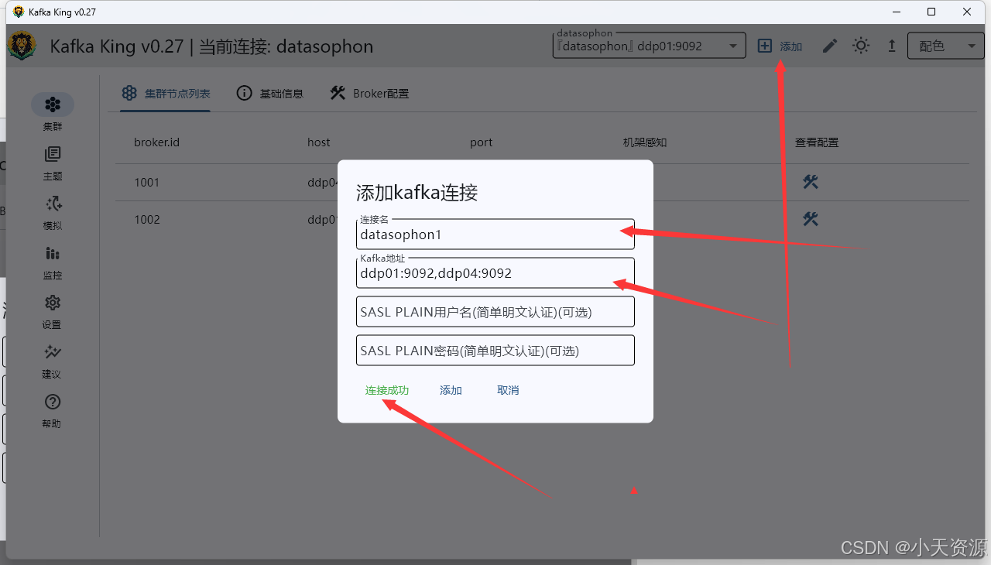The image size is (991, 565).
Task: Click the pencil edit connection icon
Action: point(830,46)
